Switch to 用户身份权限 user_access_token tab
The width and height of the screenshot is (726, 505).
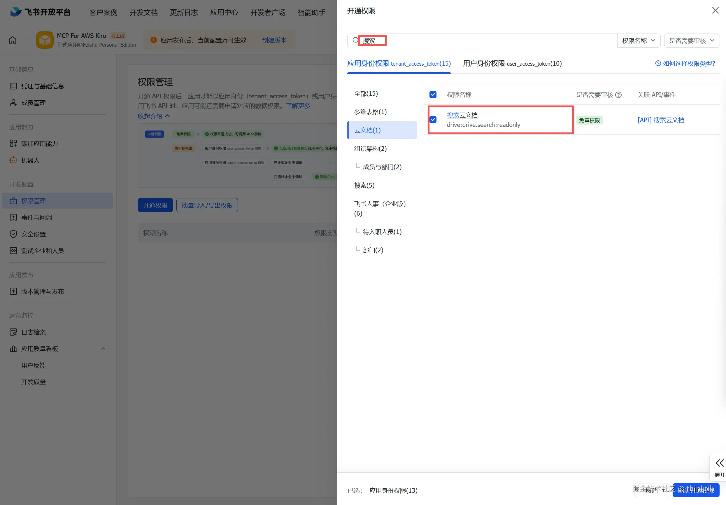512,64
